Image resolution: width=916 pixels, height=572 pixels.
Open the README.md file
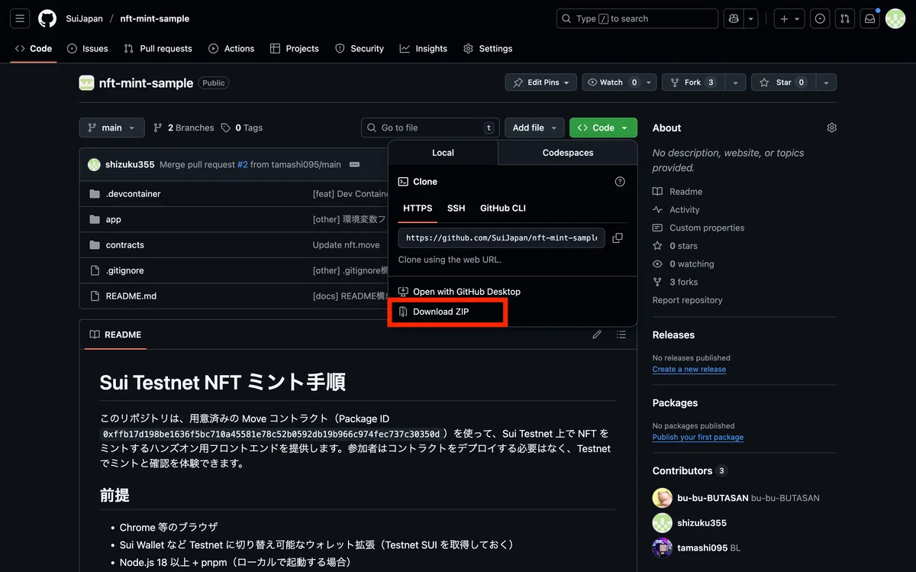click(131, 296)
